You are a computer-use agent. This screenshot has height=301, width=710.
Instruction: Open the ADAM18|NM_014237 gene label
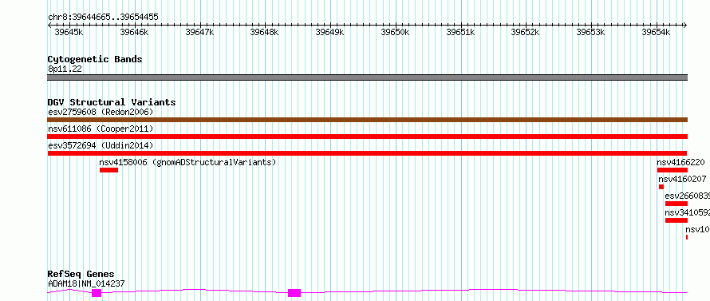(86, 283)
